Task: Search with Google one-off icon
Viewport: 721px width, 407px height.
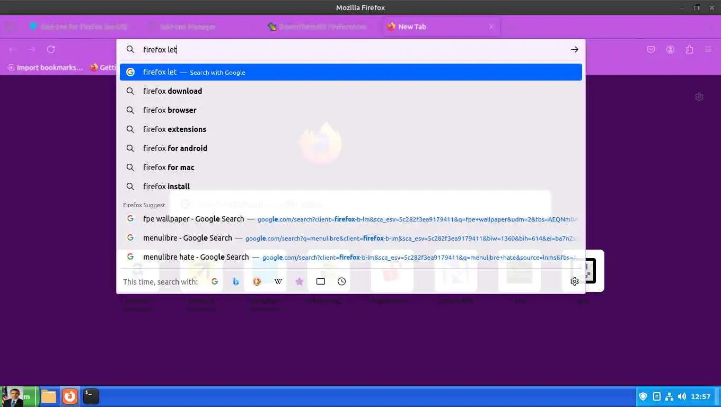Action: coord(215,281)
